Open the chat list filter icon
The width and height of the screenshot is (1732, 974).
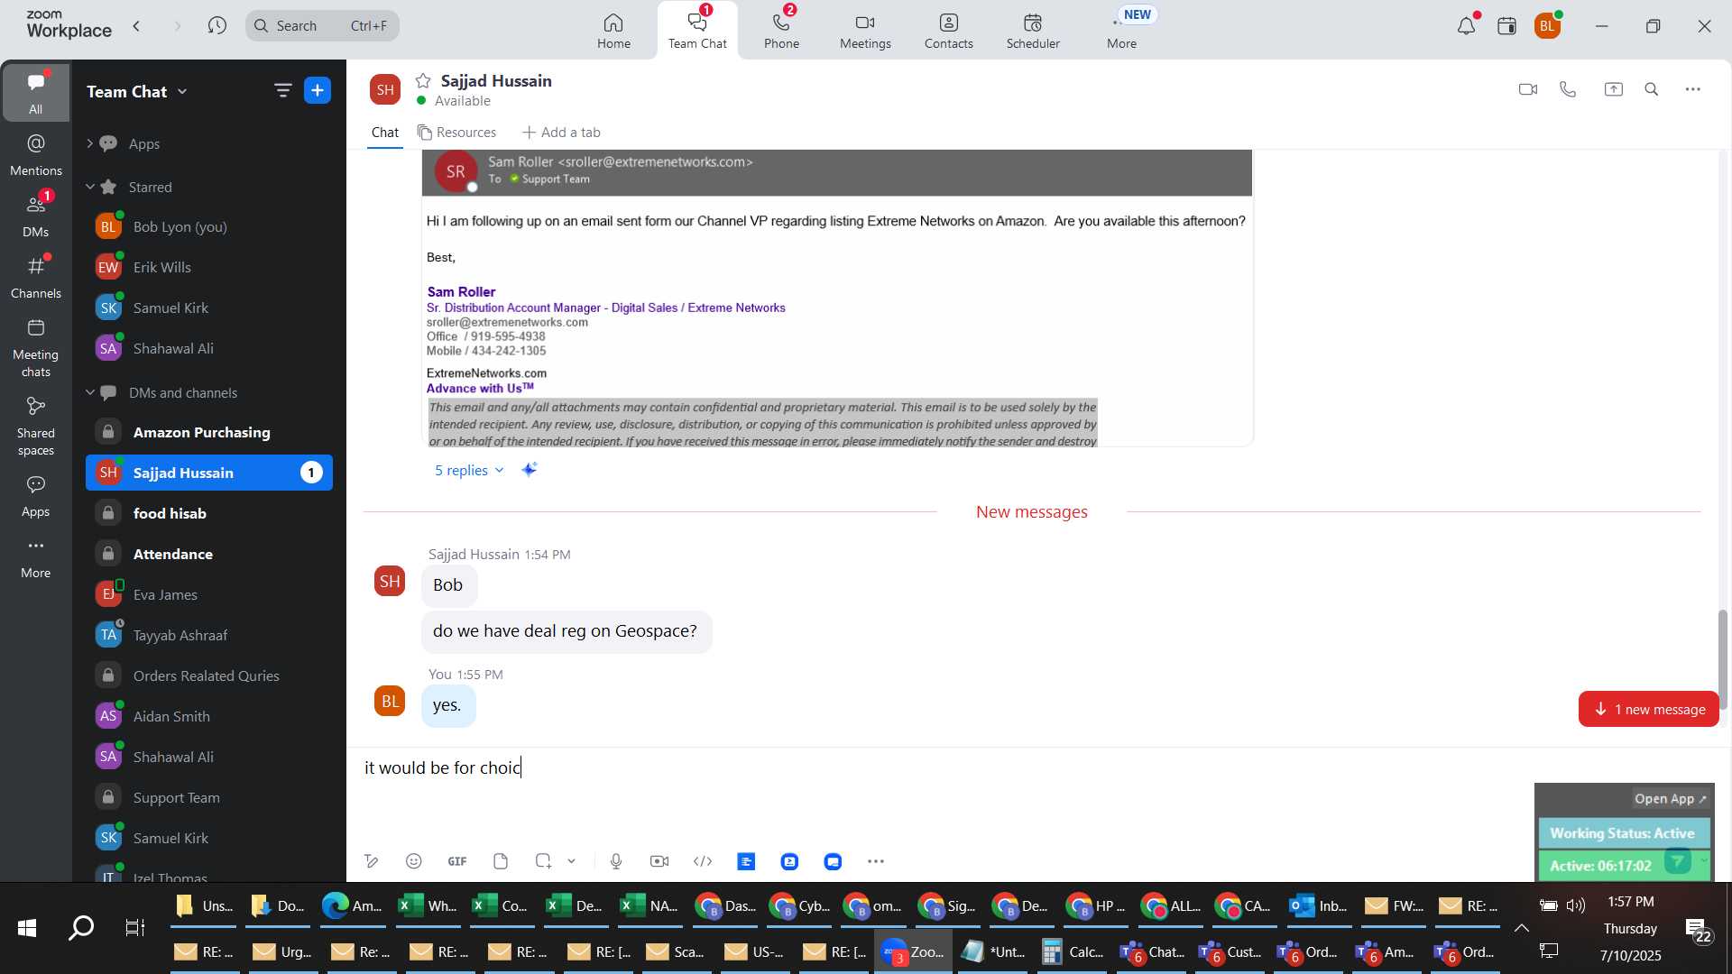(x=282, y=90)
